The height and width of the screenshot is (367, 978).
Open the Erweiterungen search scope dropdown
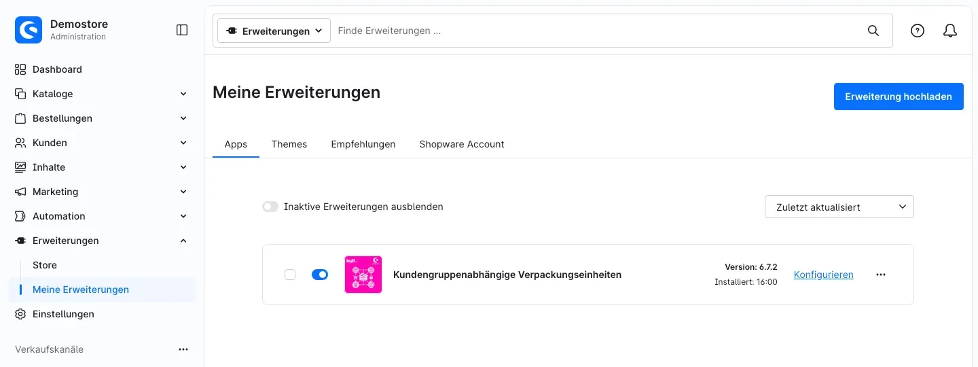pyautogui.click(x=274, y=31)
